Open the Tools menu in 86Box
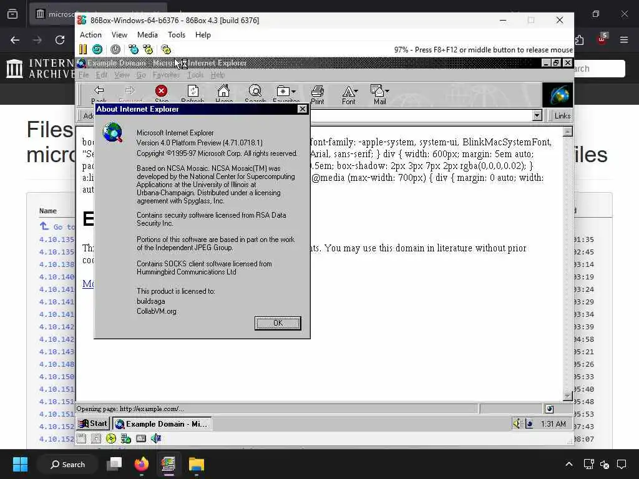This screenshot has height=479, width=639. coord(177,35)
